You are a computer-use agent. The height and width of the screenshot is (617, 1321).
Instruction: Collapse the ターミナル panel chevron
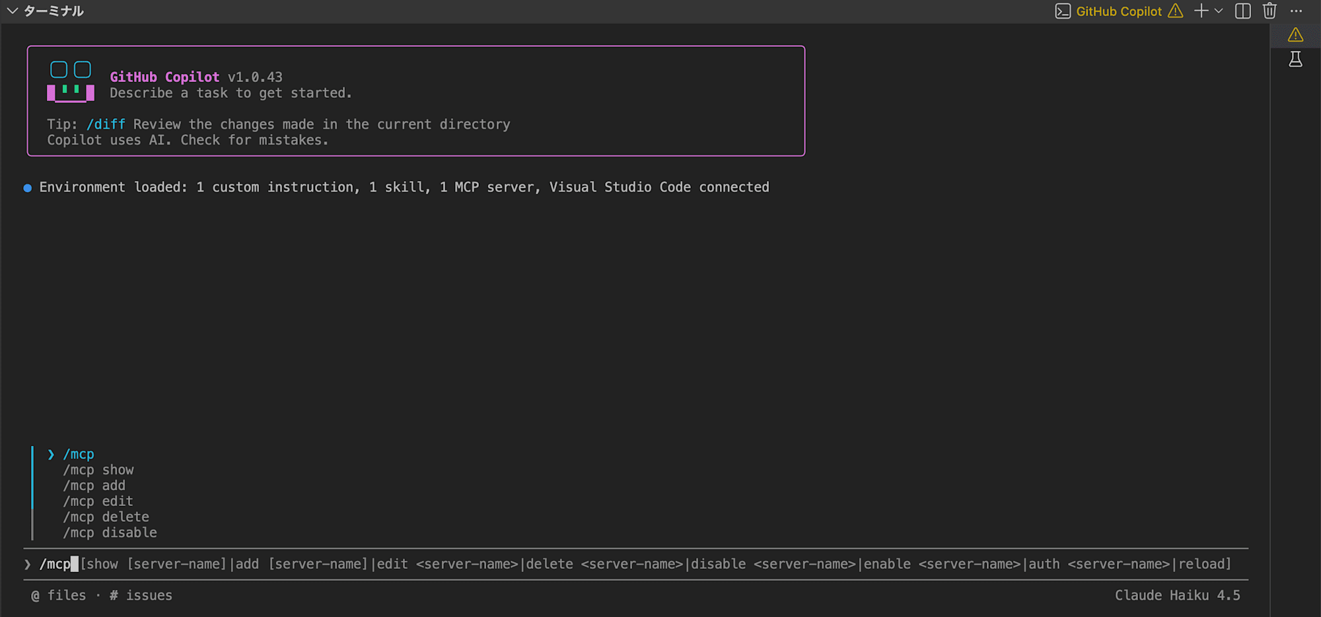(x=12, y=11)
